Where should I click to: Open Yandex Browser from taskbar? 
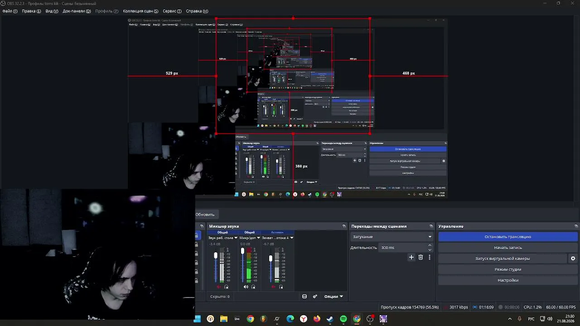pyautogui.click(x=304, y=319)
